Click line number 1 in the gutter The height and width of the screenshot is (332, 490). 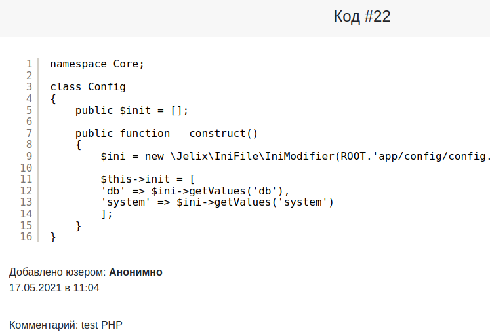click(x=29, y=64)
